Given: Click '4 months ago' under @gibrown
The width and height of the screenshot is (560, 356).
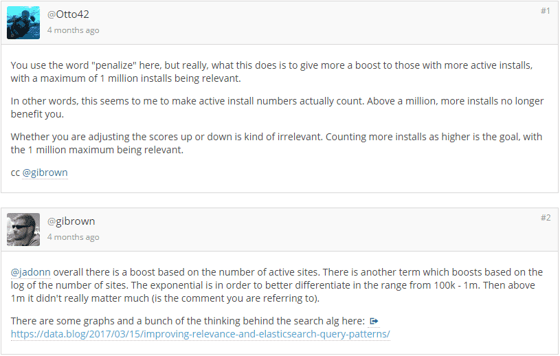Looking at the screenshot, I should pos(74,237).
